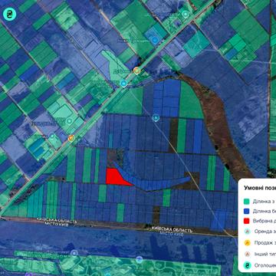Select blue marker just below the upper orange marker
Image resolution: width=276 pixels, height=276 pixels.
123,83
